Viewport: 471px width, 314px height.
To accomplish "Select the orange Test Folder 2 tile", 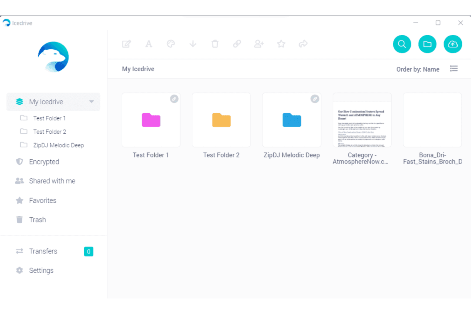I will pyautogui.click(x=221, y=120).
